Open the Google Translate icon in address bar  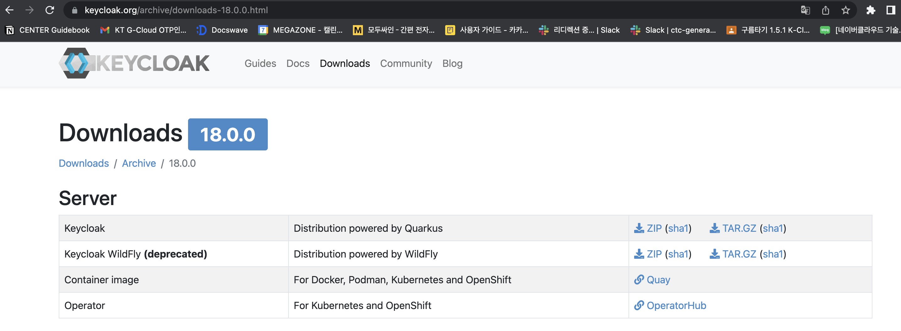[805, 10]
